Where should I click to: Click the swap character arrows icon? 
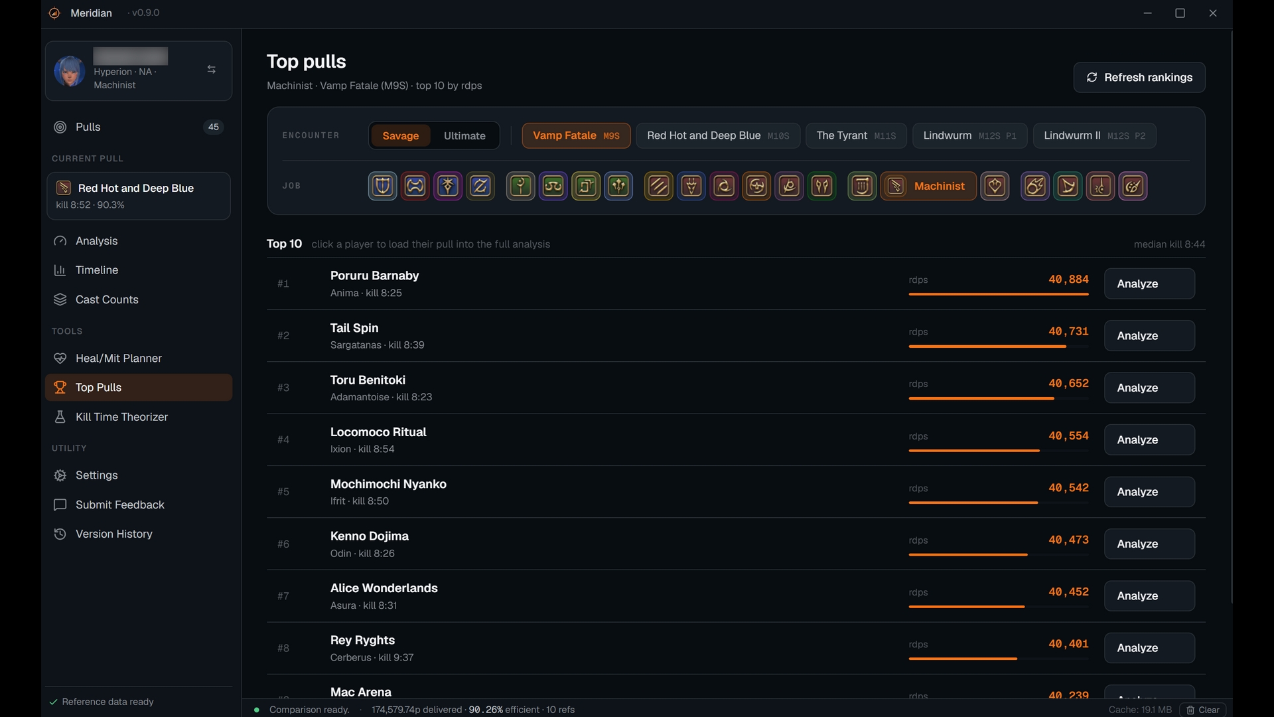[x=211, y=69]
